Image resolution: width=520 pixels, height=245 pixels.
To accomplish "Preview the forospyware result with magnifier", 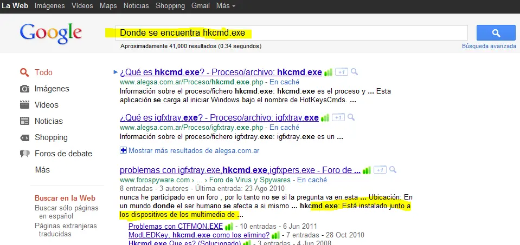I will 393,170.
